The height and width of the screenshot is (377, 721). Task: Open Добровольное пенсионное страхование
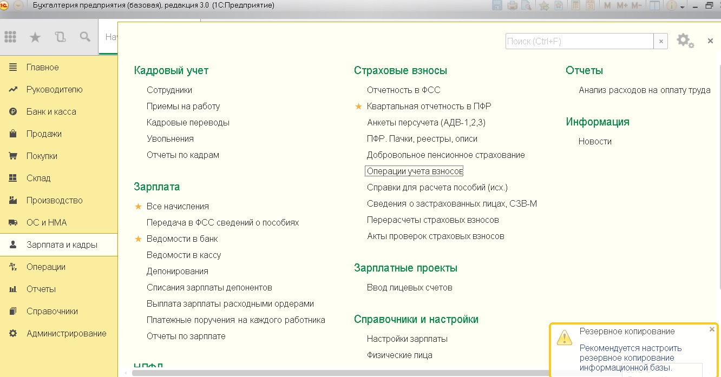point(446,155)
